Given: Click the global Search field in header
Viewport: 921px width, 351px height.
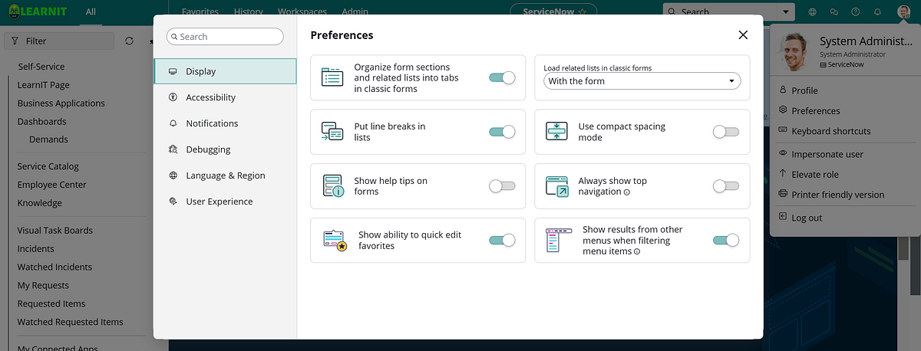Looking at the screenshot, I should pyautogui.click(x=719, y=12).
